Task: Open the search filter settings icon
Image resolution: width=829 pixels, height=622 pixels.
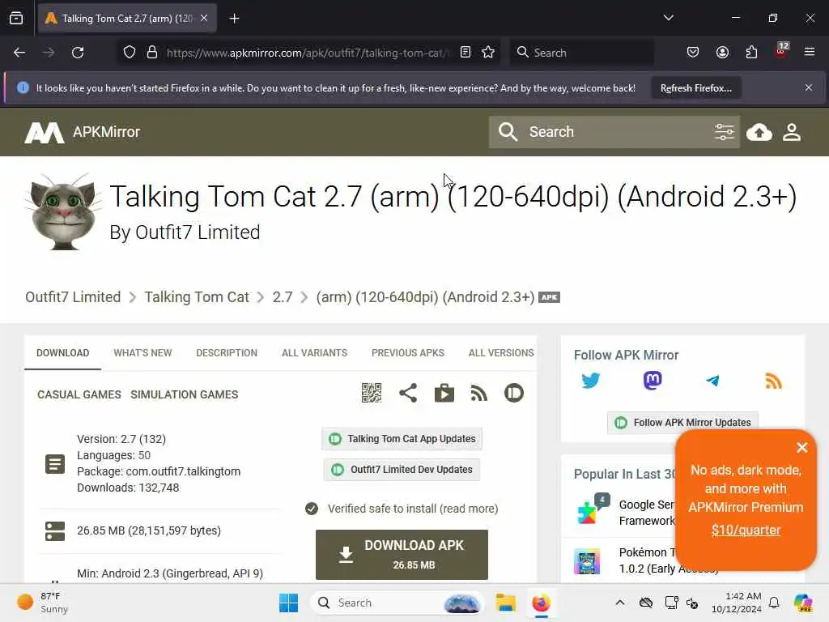Action: (724, 132)
